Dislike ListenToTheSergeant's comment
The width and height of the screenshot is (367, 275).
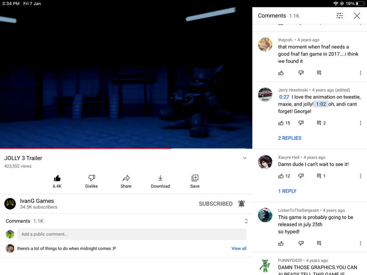pos(301,244)
